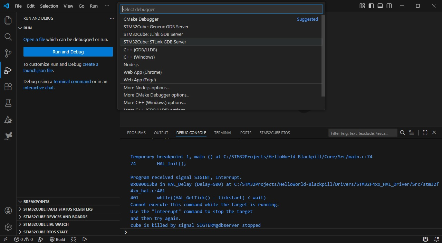Choose Node.js debugger option

(x=221, y=64)
